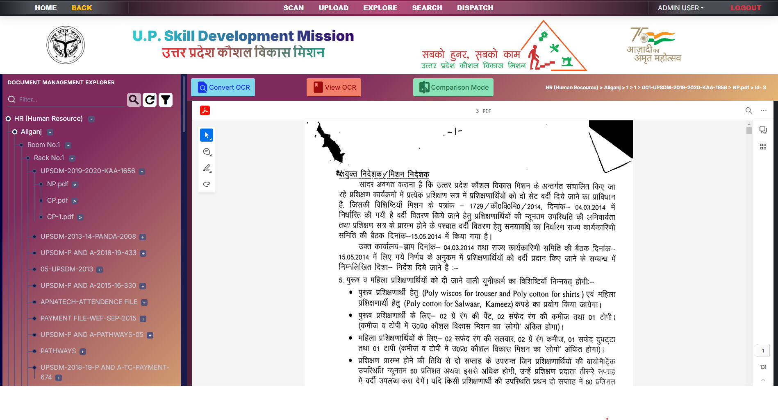778x420 pixels.
Task: Expand the UPSDM-P AND A-2015-16-330 folder
Action: [143, 286]
